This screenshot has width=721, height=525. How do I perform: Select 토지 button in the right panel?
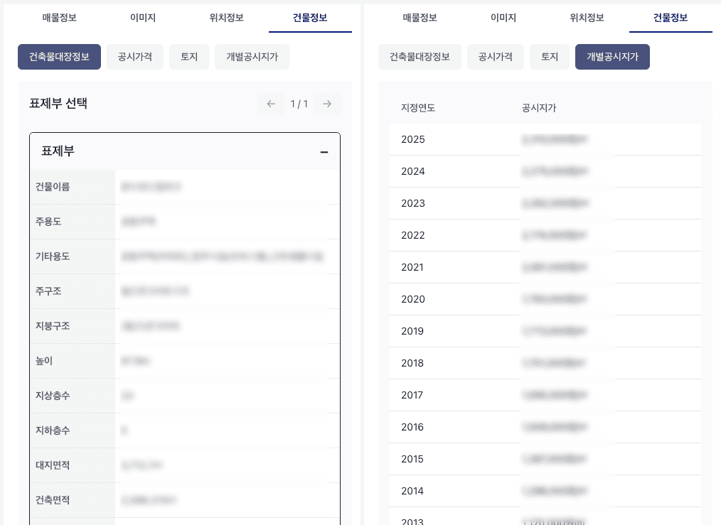point(550,57)
